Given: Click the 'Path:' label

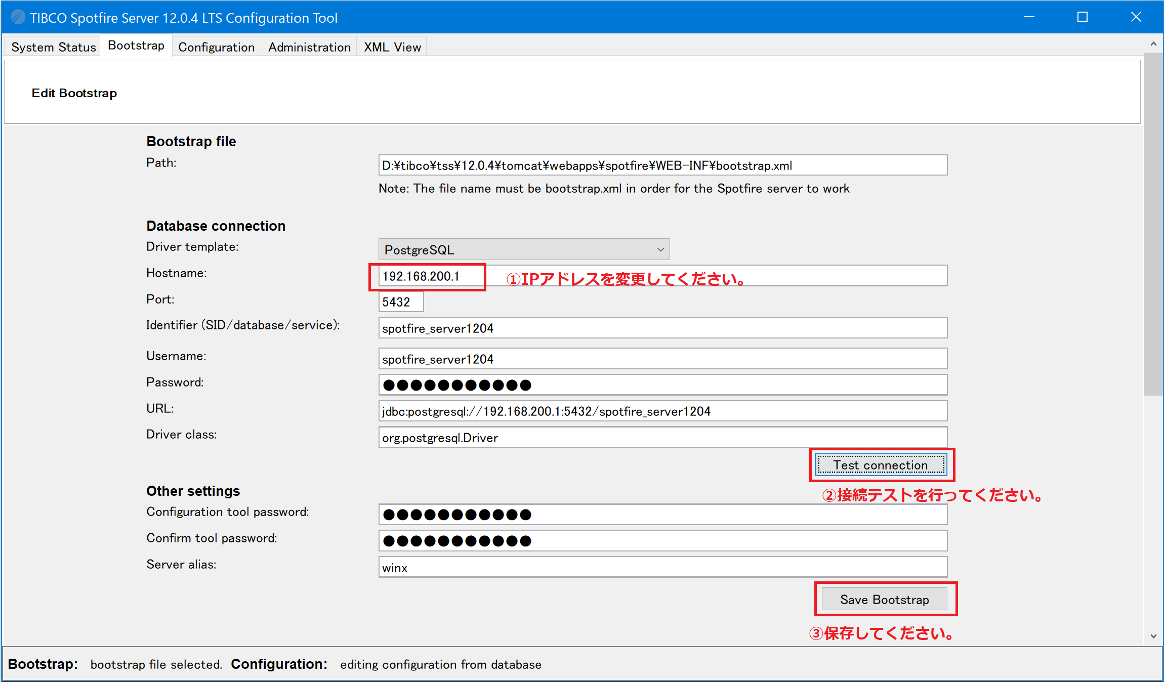Looking at the screenshot, I should click(x=161, y=163).
